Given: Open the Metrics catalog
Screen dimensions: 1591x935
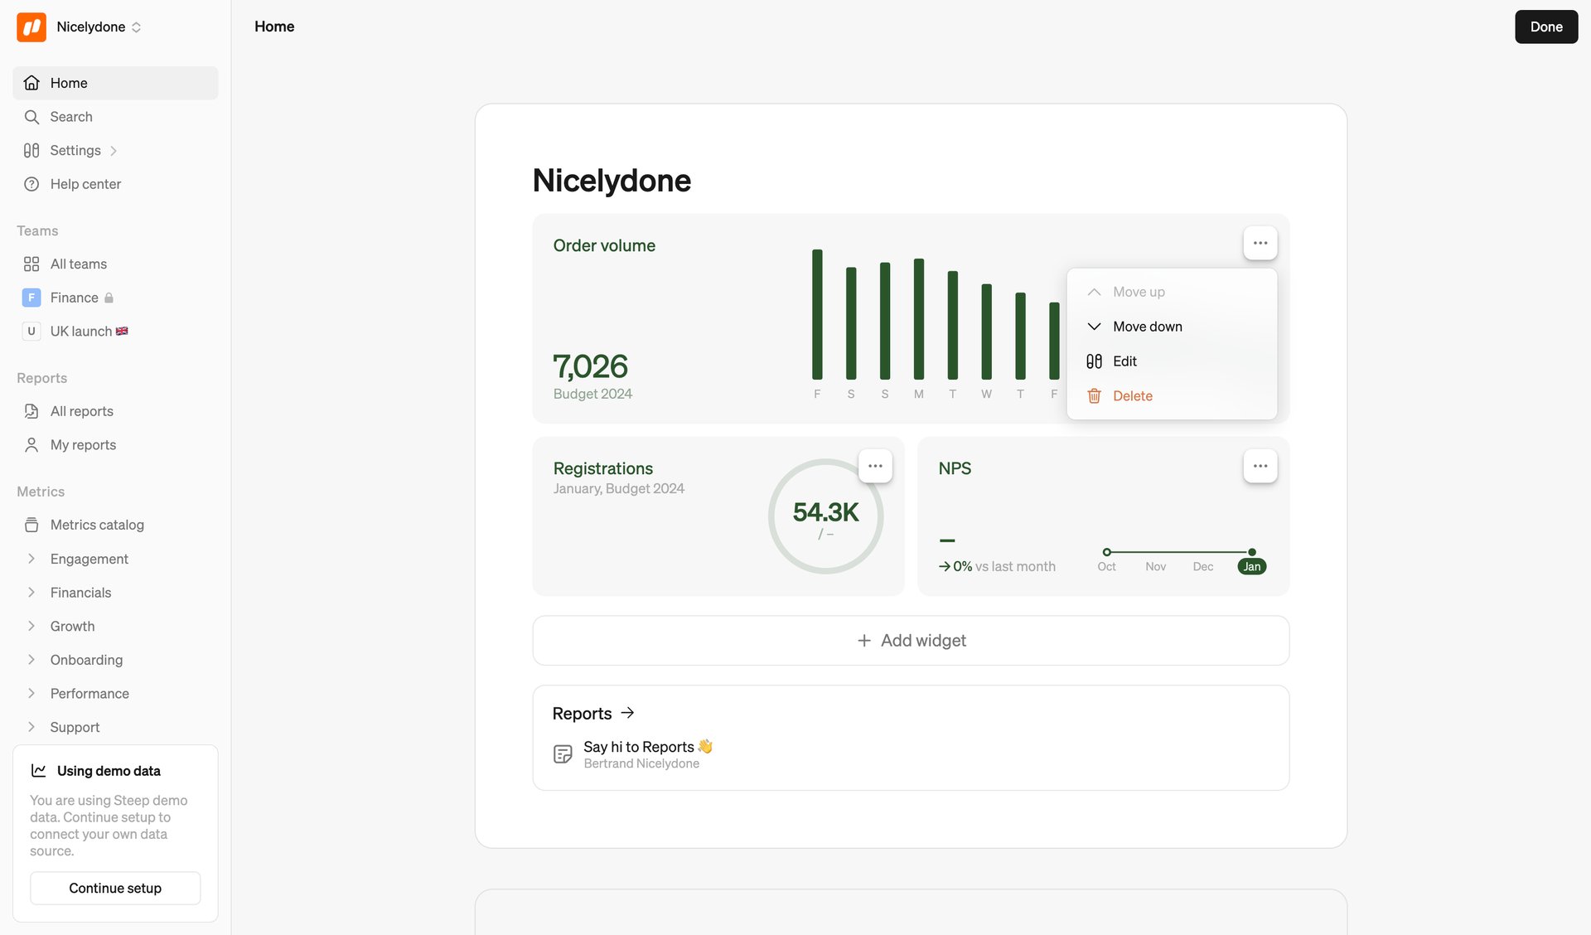Looking at the screenshot, I should (x=95, y=524).
